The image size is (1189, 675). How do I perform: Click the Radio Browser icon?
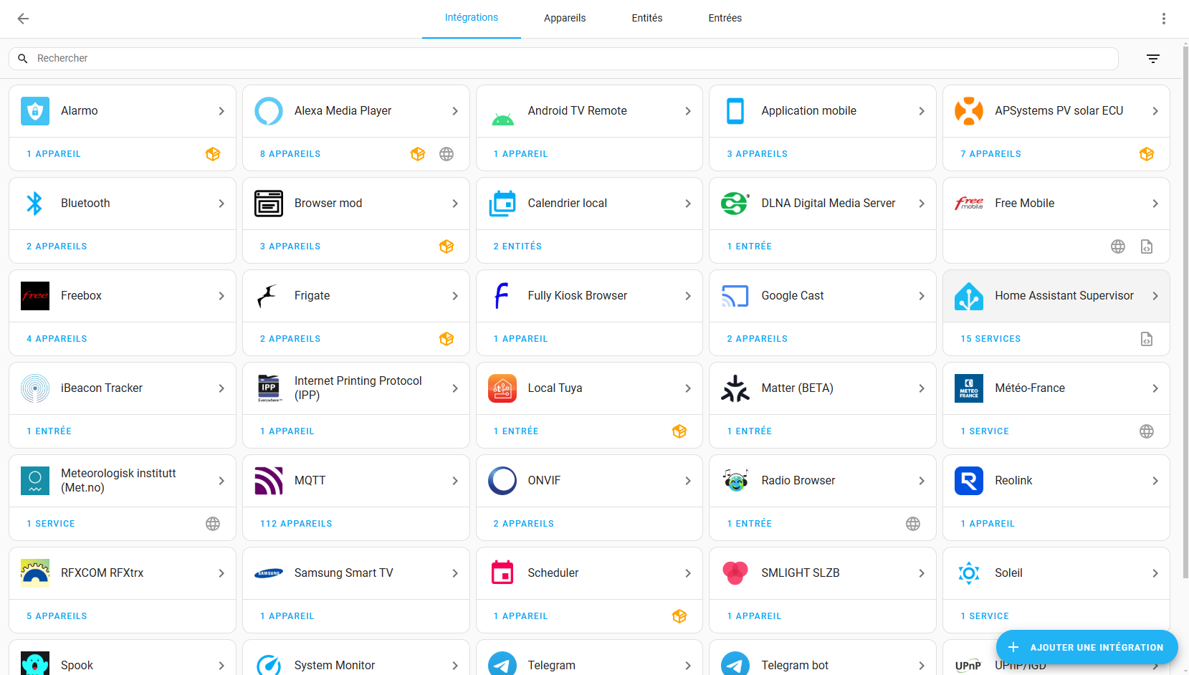point(735,481)
